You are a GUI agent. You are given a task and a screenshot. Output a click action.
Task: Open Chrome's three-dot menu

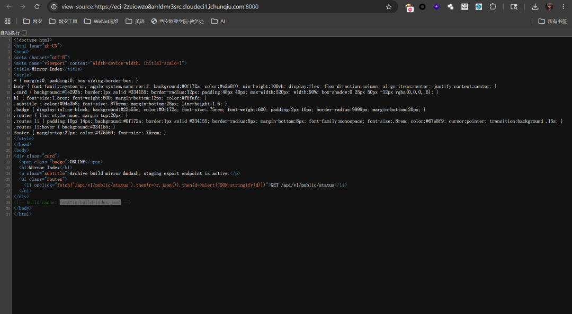[563, 6]
